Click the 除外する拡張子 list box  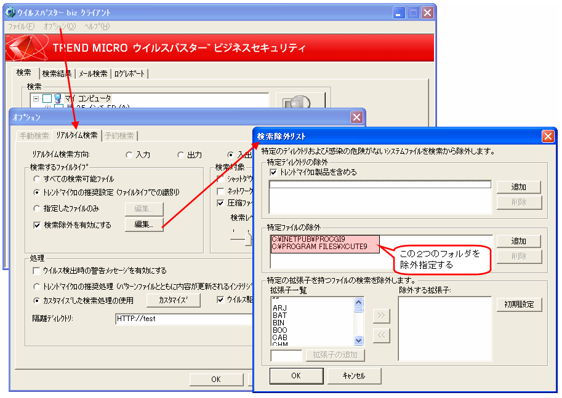coord(445,329)
